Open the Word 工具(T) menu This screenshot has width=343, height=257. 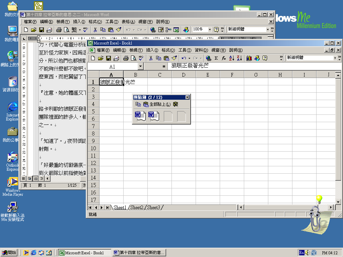[112, 22]
